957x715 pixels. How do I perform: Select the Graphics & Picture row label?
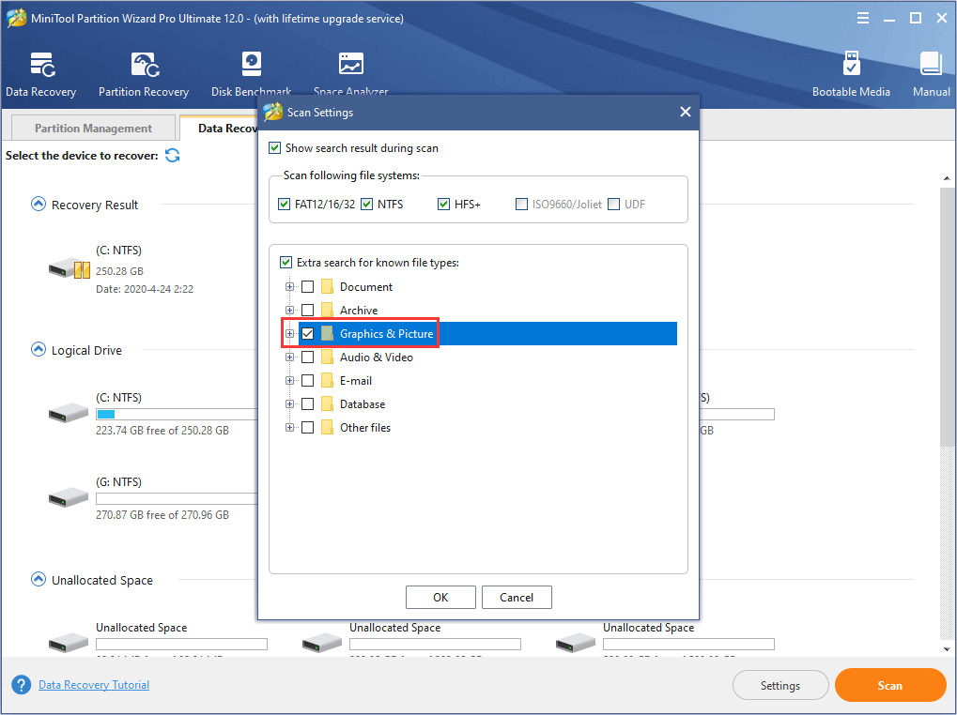coord(386,333)
